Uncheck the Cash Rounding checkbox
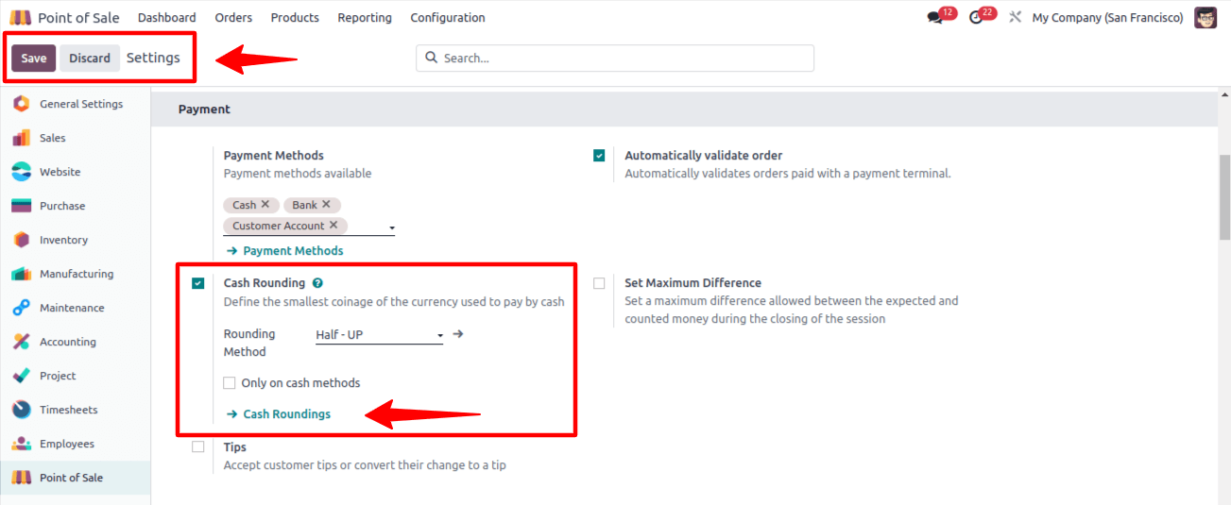This screenshot has width=1231, height=505. click(198, 283)
